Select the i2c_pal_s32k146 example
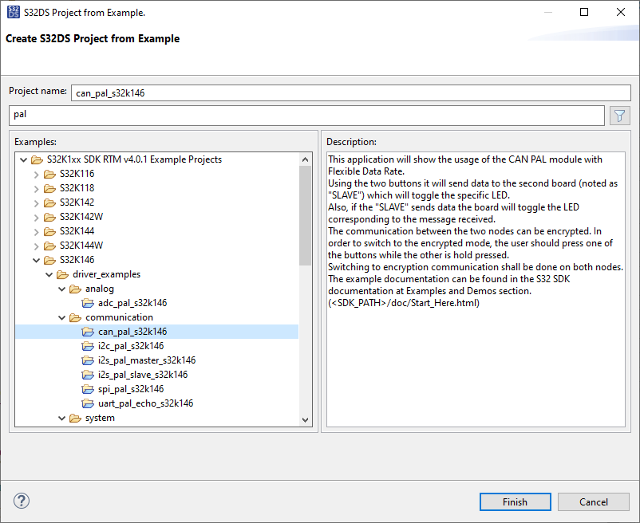Image resolution: width=640 pixels, height=523 pixels. coord(131,346)
